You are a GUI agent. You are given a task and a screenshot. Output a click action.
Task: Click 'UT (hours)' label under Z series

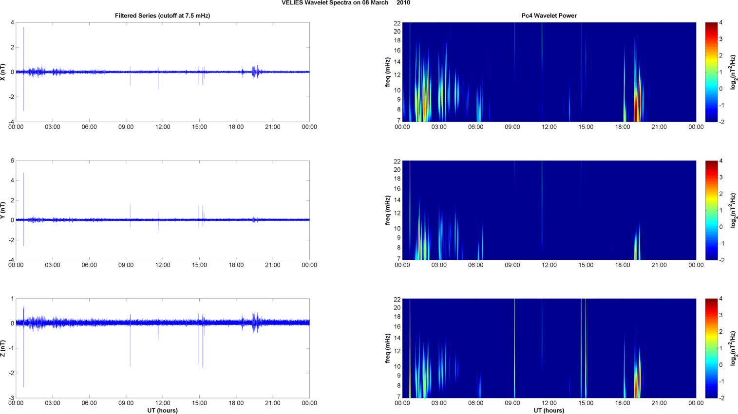163,411
